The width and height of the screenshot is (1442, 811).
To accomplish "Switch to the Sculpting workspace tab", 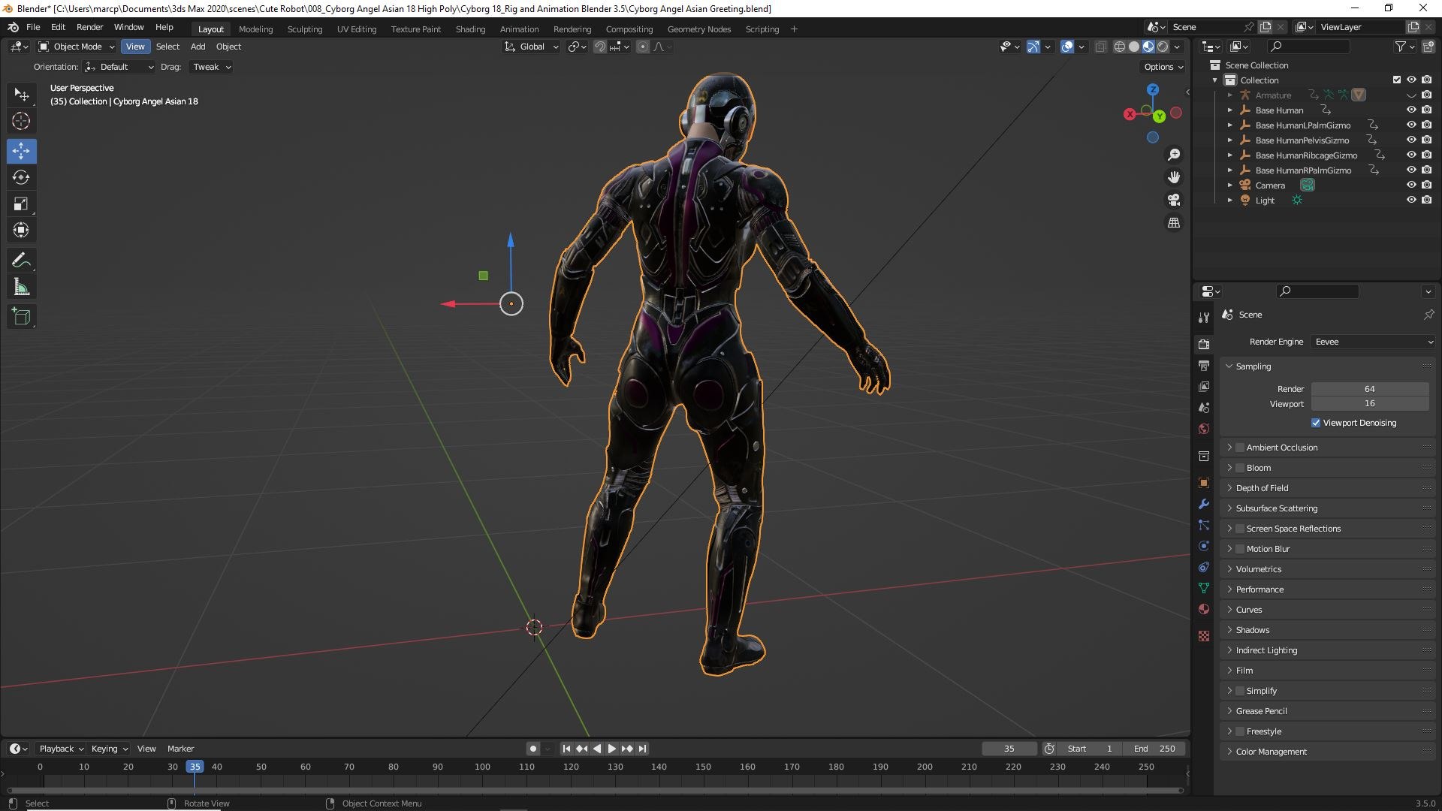I will pyautogui.click(x=304, y=29).
